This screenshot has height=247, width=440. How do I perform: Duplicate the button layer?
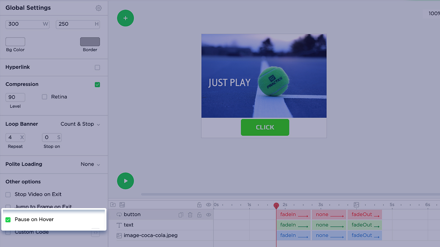pos(181,215)
